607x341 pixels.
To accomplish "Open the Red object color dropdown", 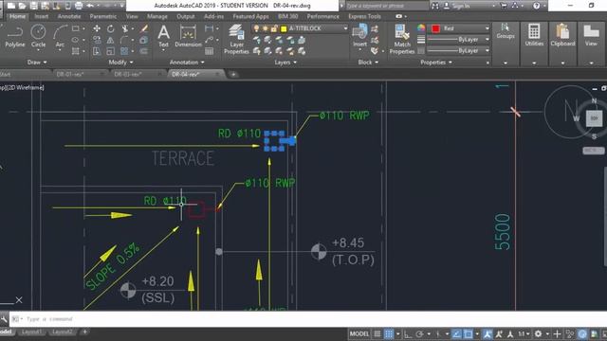I will click(x=487, y=28).
